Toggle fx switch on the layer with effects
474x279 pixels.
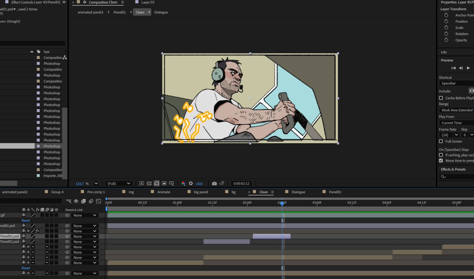(38, 231)
